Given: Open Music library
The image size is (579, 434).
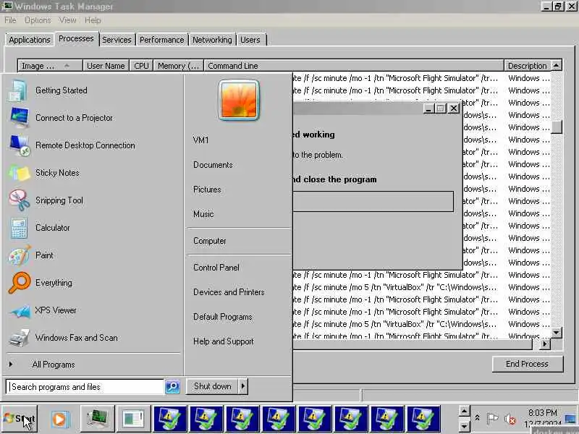Looking at the screenshot, I should tap(203, 214).
